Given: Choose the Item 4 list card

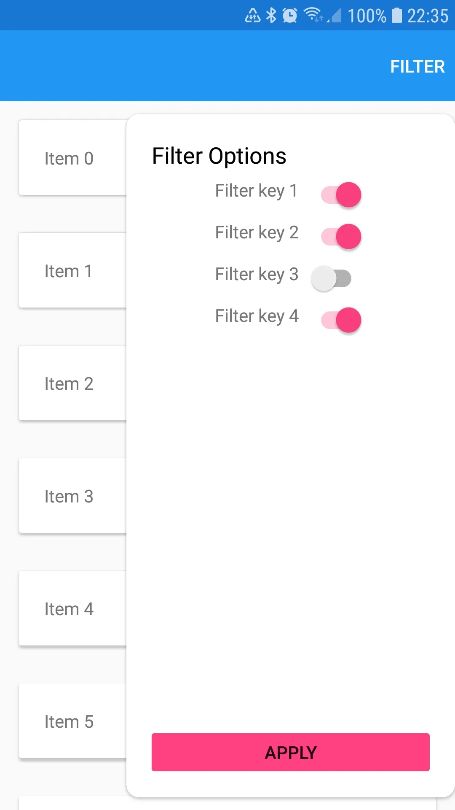Looking at the screenshot, I should (x=72, y=608).
